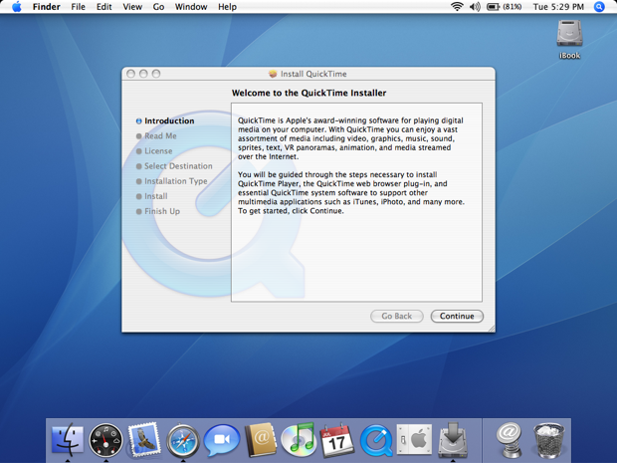Image resolution: width=617 pixels, height=463 pixels.
Task: Open the Help menu
Action: click(228, 7)
